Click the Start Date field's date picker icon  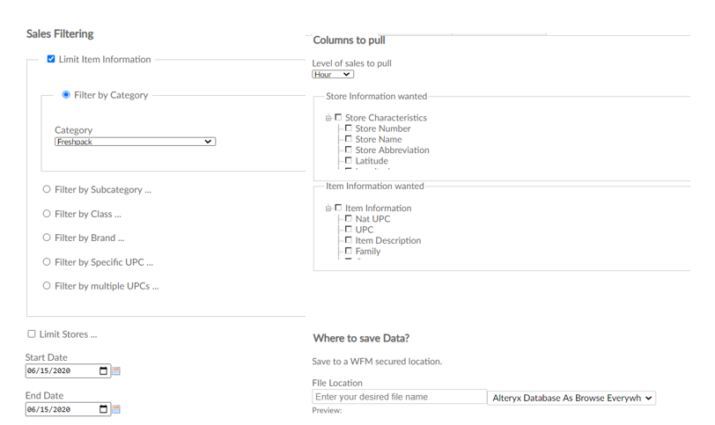coord(104,371)
